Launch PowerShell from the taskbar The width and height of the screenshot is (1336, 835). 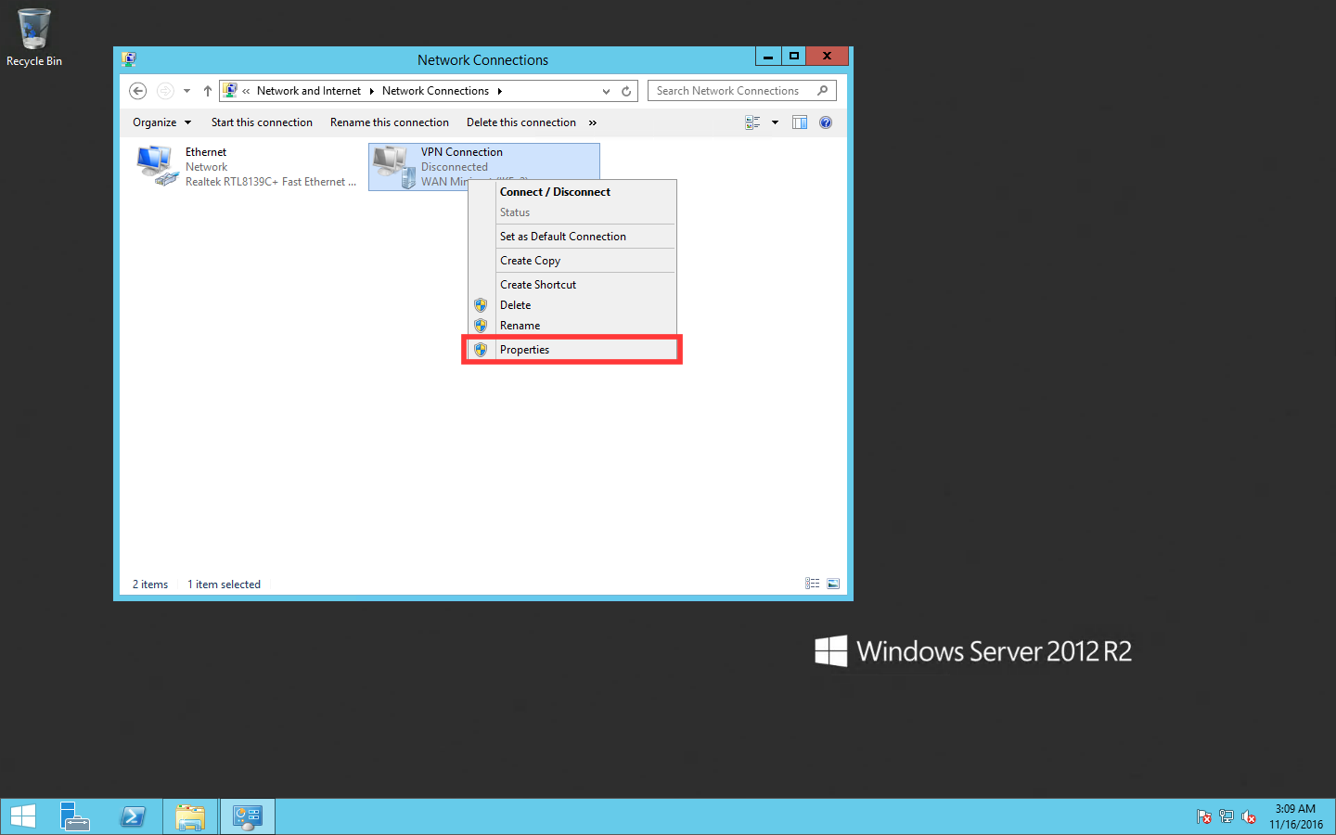pyautogui.click(x=133, y=816)
